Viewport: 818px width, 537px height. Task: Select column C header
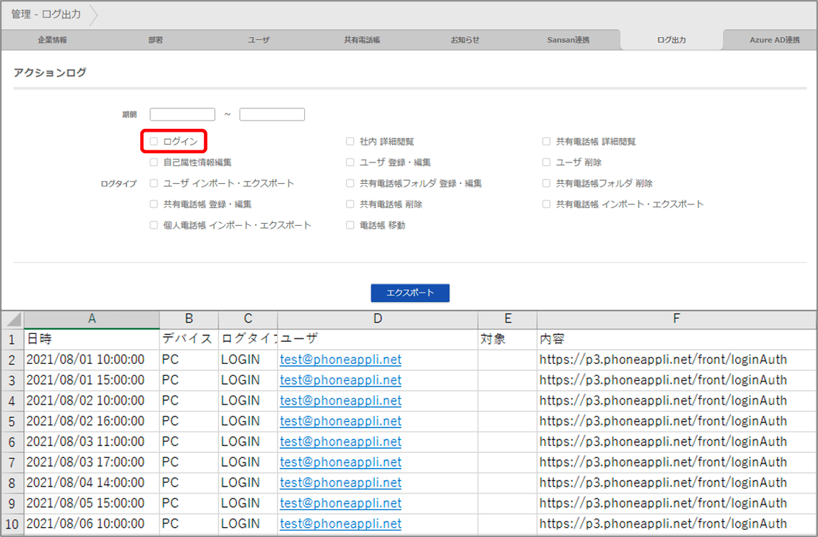tap(248, 319)
